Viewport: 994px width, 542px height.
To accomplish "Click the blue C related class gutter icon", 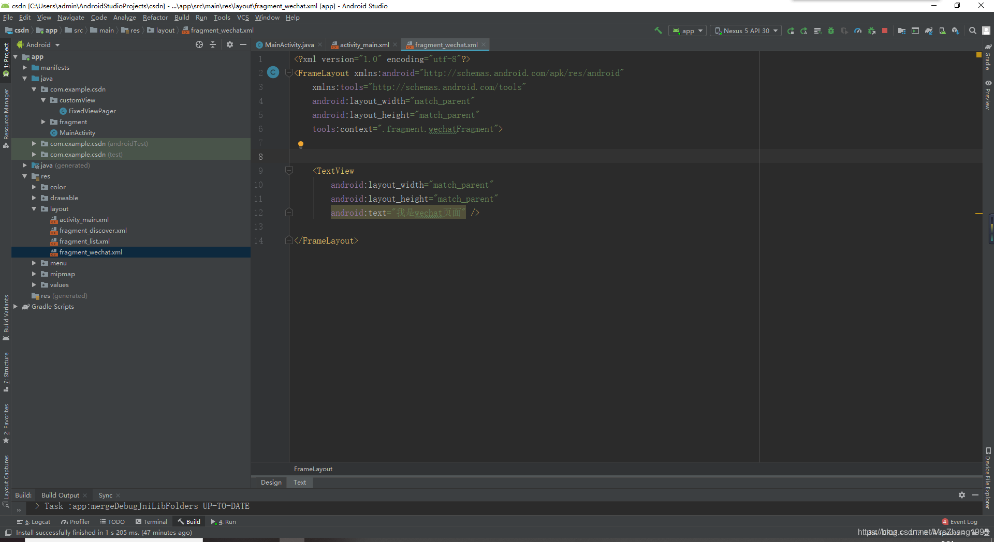I will pos(273,73).
